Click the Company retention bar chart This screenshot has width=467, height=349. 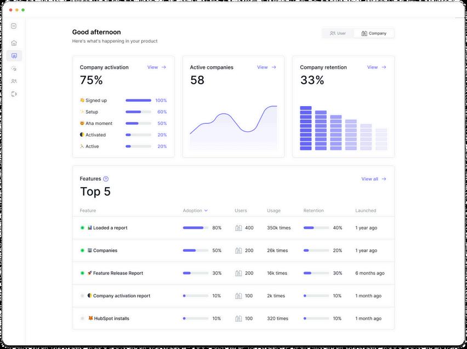344,128
